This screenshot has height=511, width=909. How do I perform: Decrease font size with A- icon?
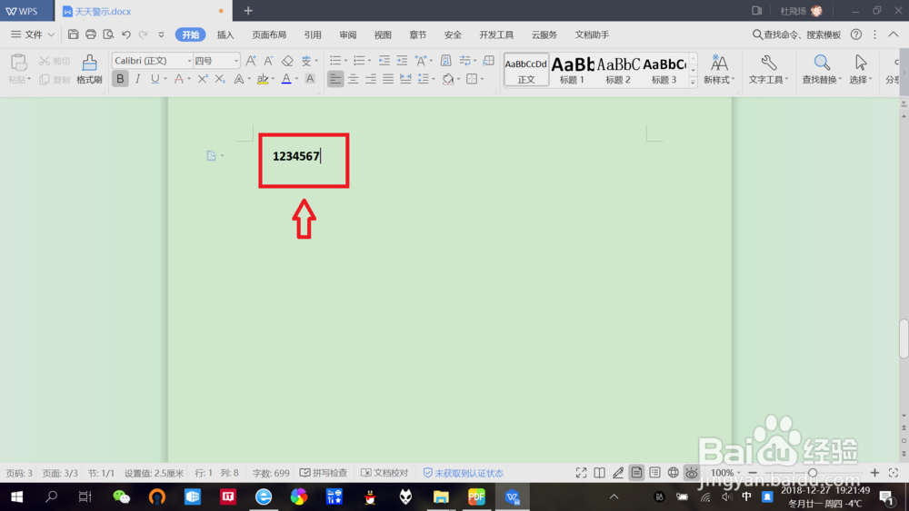(268, 61)
